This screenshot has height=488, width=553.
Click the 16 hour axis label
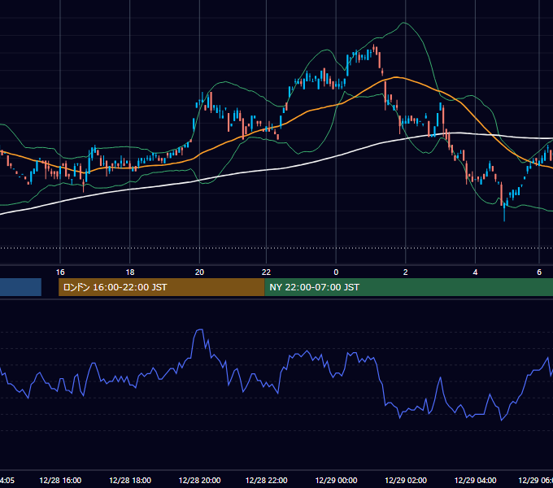point(60,272)
